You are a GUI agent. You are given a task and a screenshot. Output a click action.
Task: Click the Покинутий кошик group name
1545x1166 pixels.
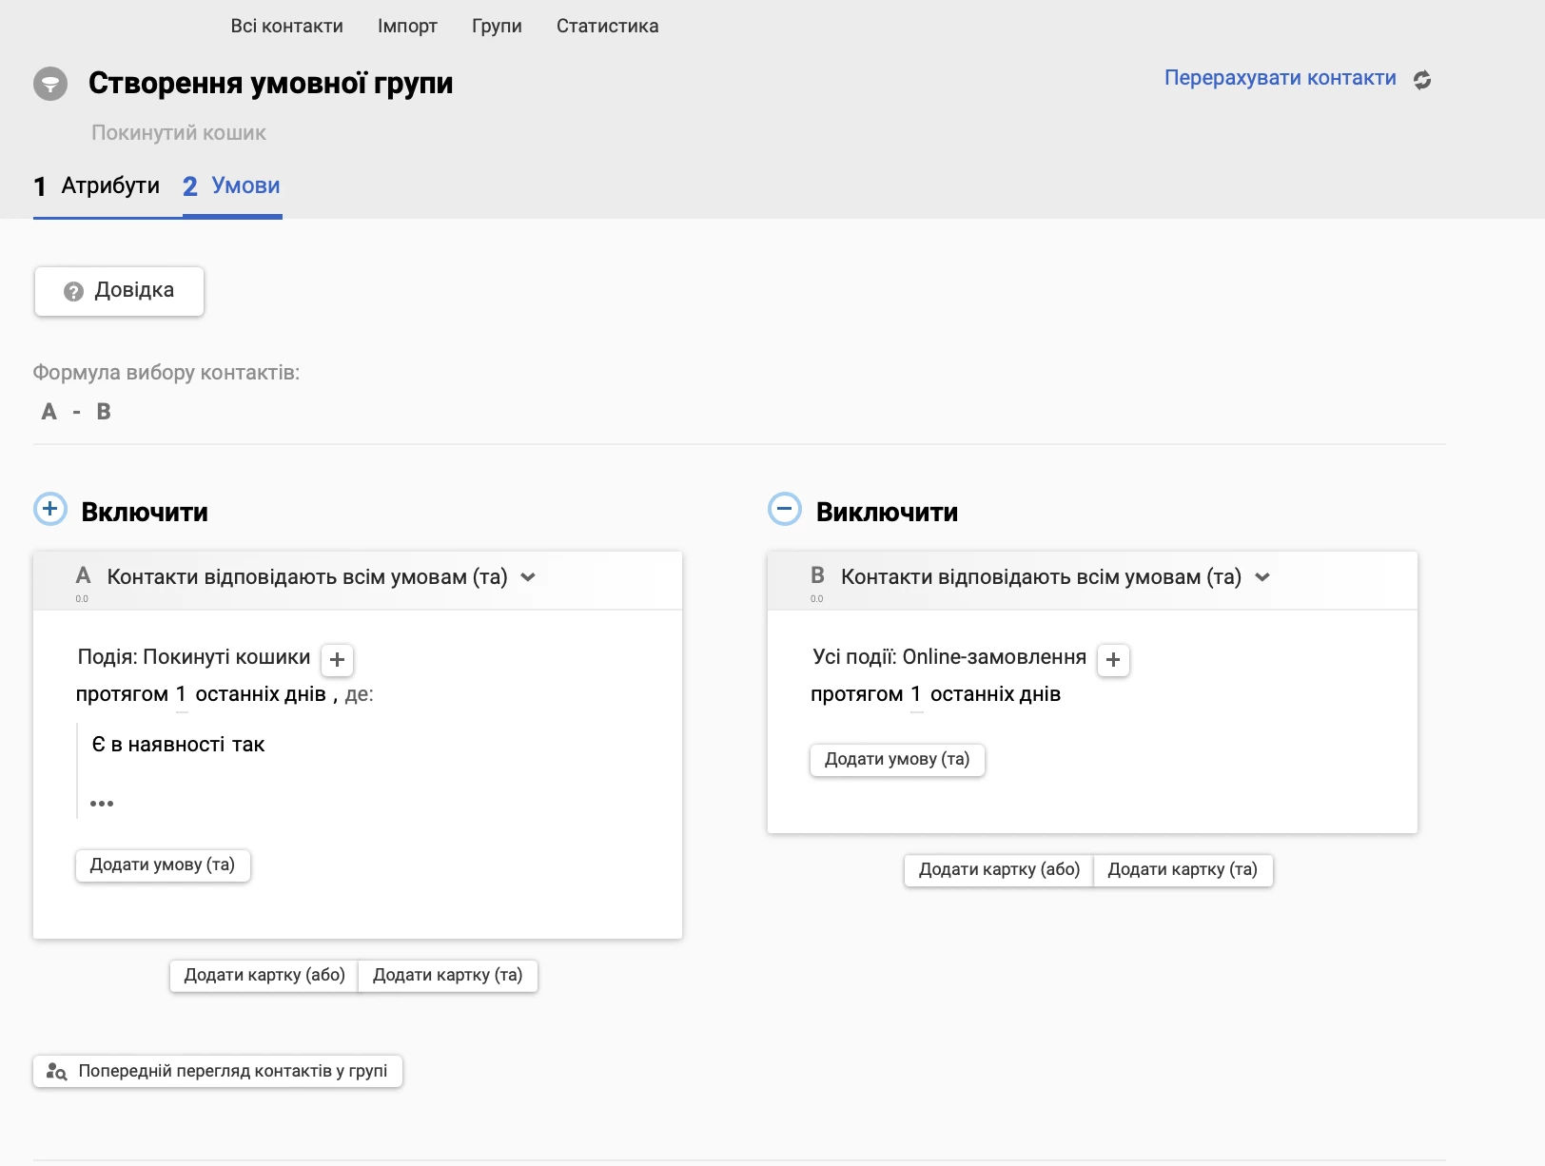179,133
